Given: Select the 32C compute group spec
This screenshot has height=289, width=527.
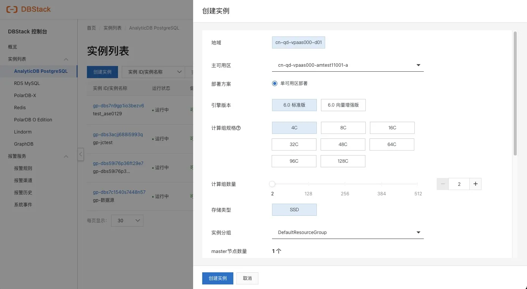Looking at the screenshot, I should point(294,144).
